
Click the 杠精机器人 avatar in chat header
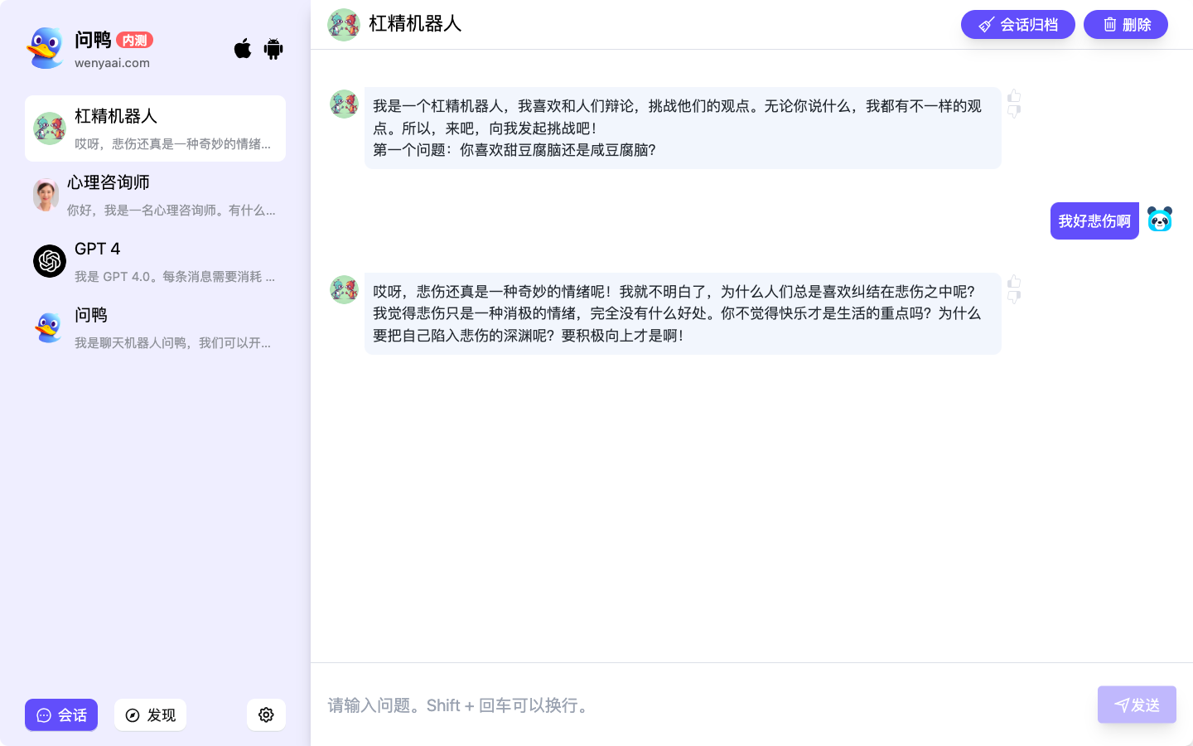click(x=343, y=25)
